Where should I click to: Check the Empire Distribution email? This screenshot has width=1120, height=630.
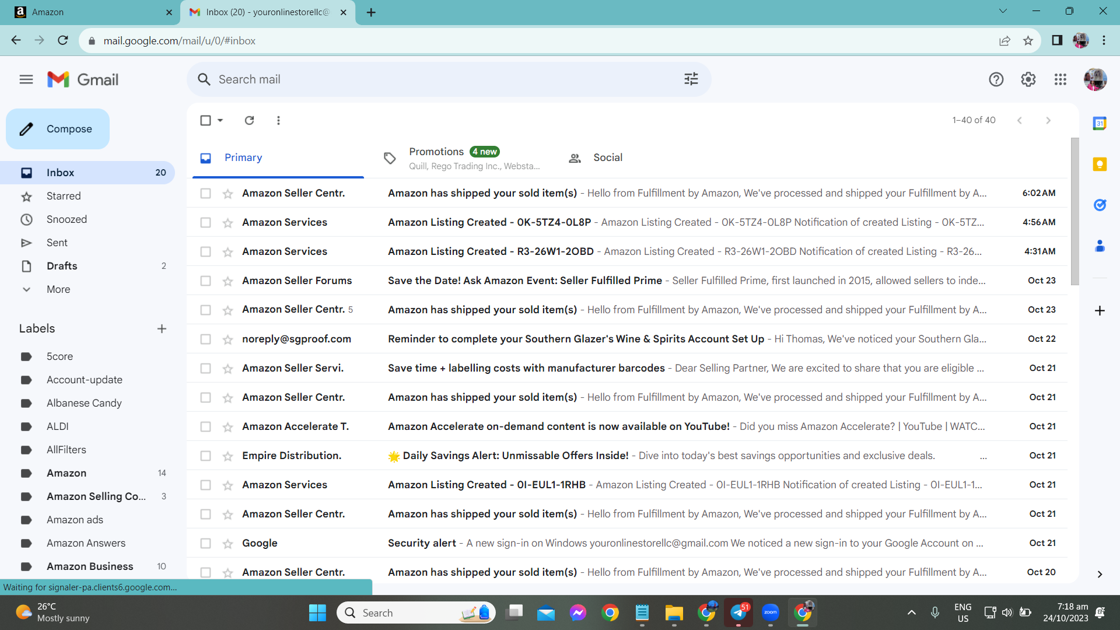pyautogui.click(x=205, y=456)
